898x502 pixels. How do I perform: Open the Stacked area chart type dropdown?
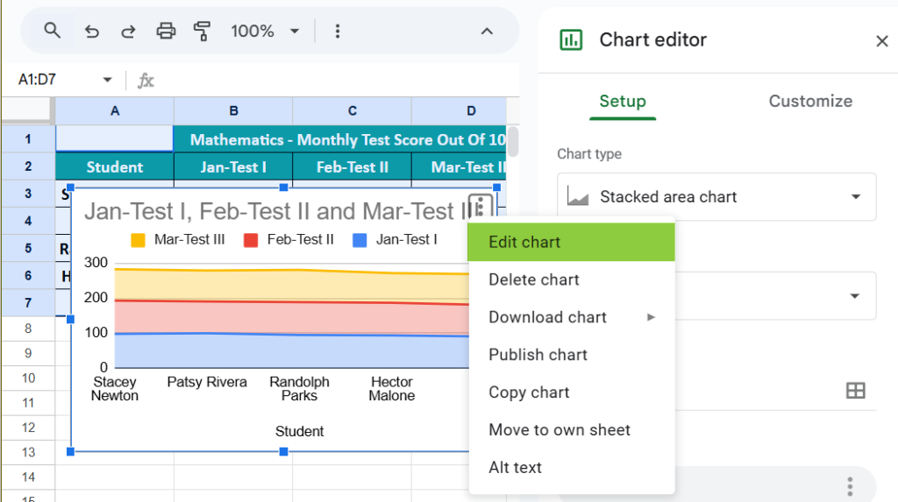pos(716,197)
